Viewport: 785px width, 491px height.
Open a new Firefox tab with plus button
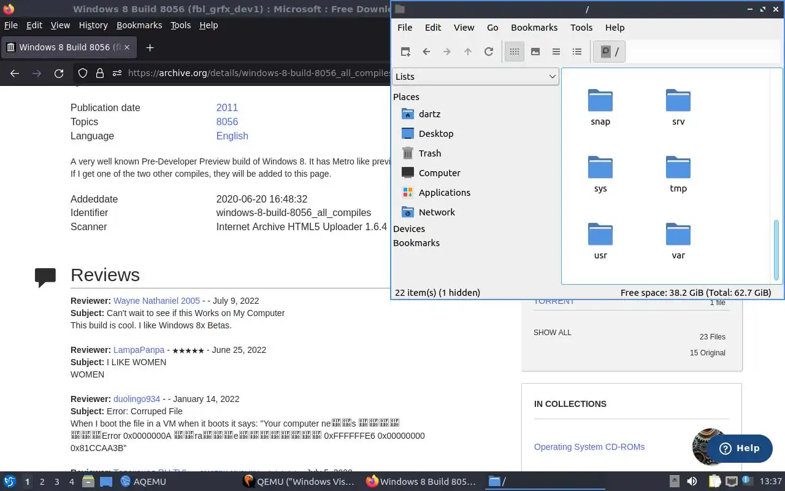pyautogui.click(x=150, y=47)
